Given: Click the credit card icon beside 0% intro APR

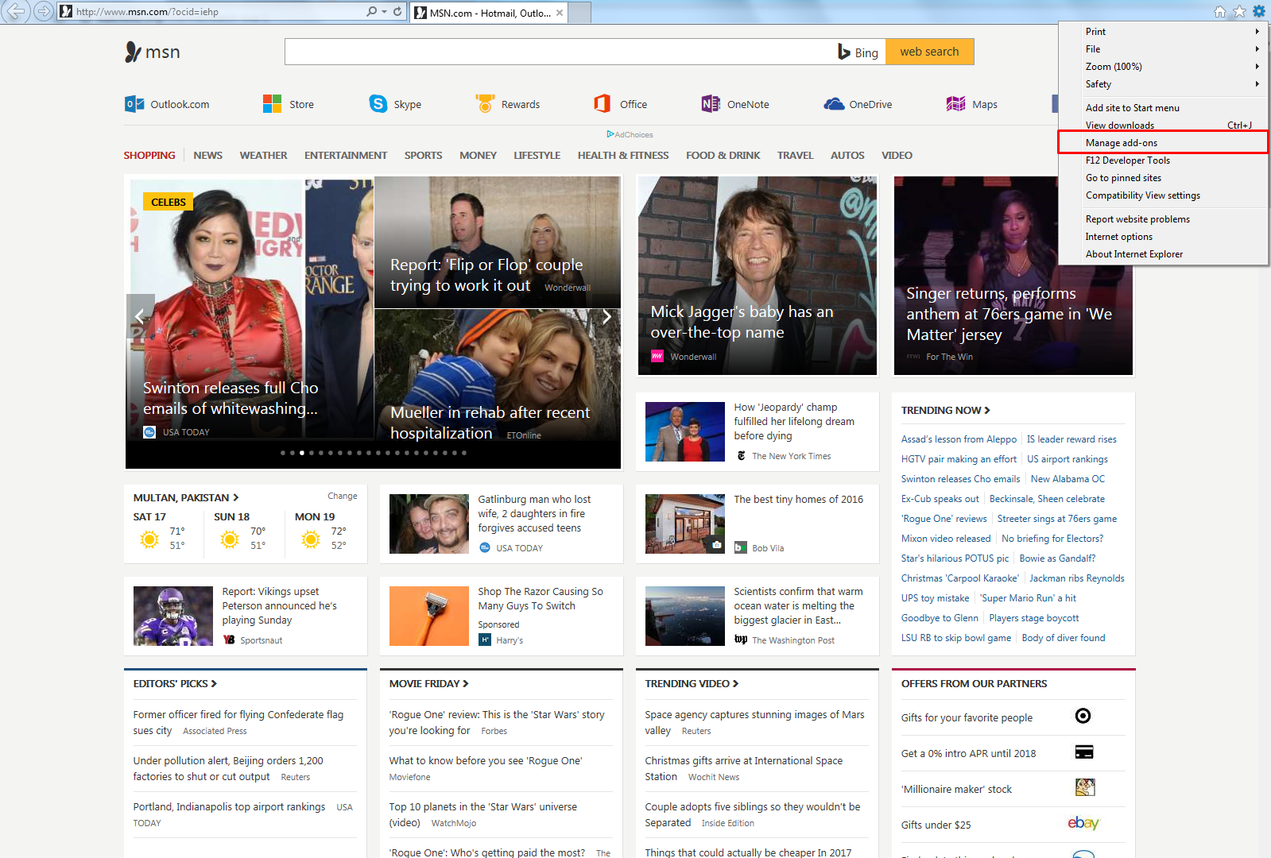Looking at the screenshot, I should [1084, 752].
